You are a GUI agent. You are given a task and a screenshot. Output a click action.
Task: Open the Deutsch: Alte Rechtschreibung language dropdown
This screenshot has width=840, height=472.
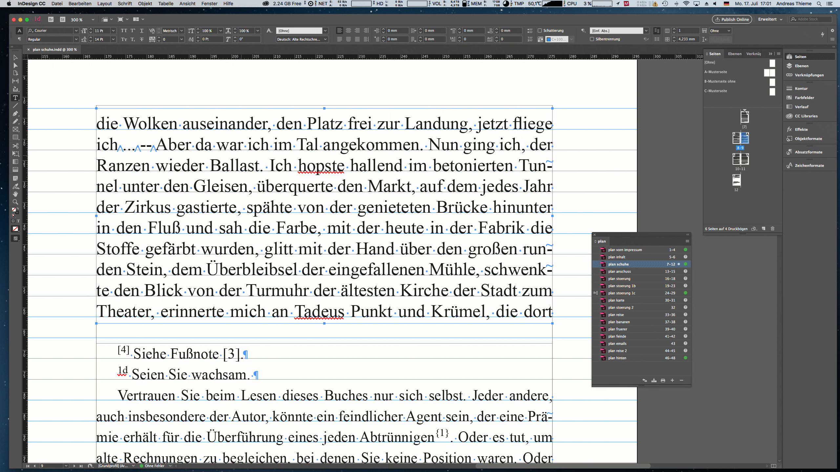[x=325, y=39]
